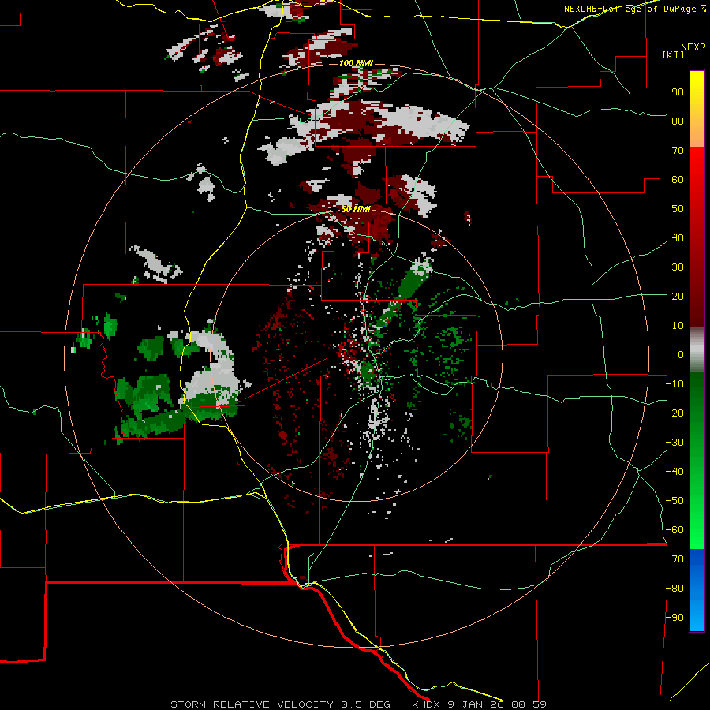Click the 30 value on velocity legend
Viewport: 710px width, 710px height.
(678, 267)
